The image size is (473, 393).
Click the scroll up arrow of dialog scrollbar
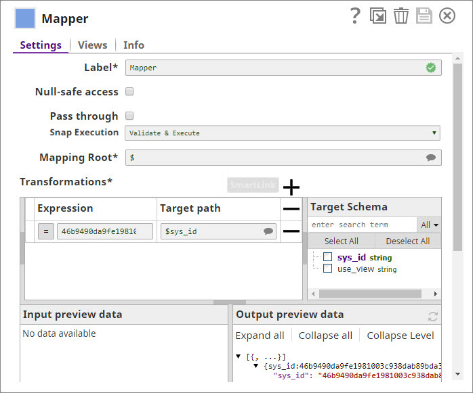pyautogui.click(x=457, y=58)
